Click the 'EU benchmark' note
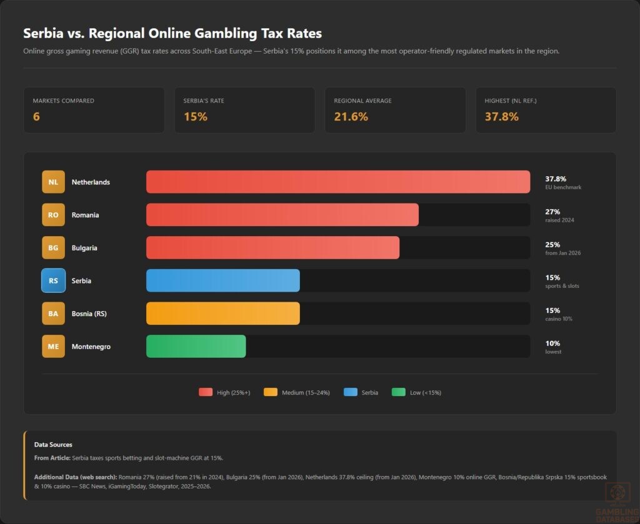Screen dimensions: 640x524 (x=563, y=187)
